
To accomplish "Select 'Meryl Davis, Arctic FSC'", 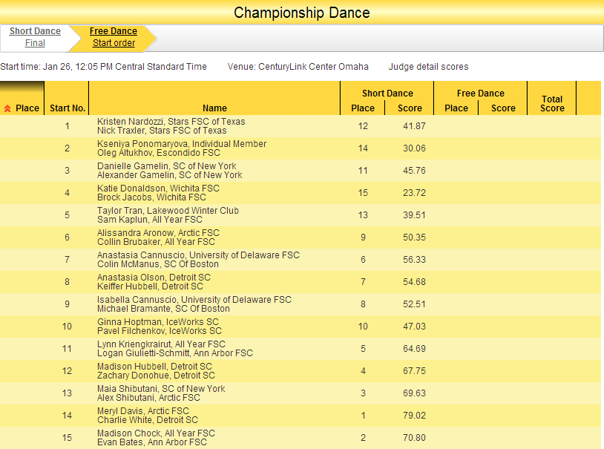I will pos(143,411).
